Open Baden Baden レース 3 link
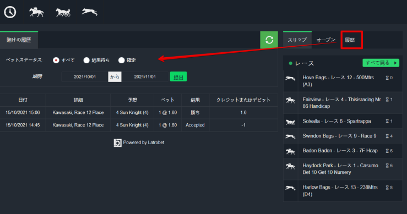The image size is (407, 214). tap(340, 151)
